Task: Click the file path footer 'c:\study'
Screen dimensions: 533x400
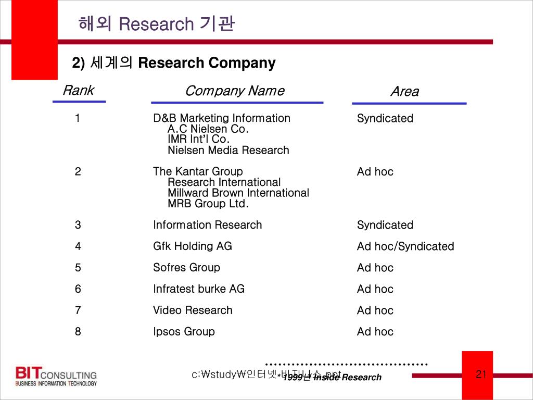Action: click(266, 374)
